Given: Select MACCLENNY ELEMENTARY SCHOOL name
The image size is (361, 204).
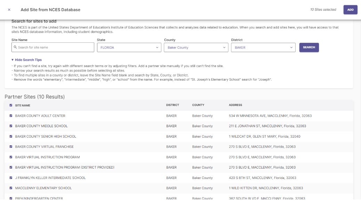Looking at the screenshot, I should point(43,188).
